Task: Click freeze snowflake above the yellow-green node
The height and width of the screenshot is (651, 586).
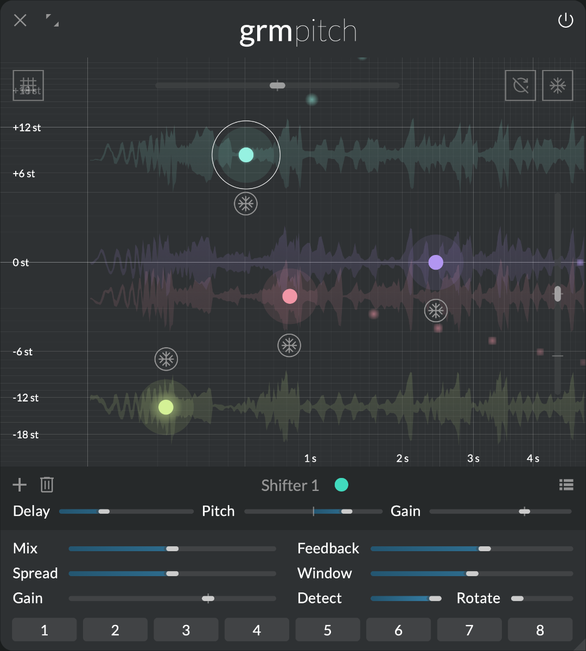Action: click(x=166, y=359)
